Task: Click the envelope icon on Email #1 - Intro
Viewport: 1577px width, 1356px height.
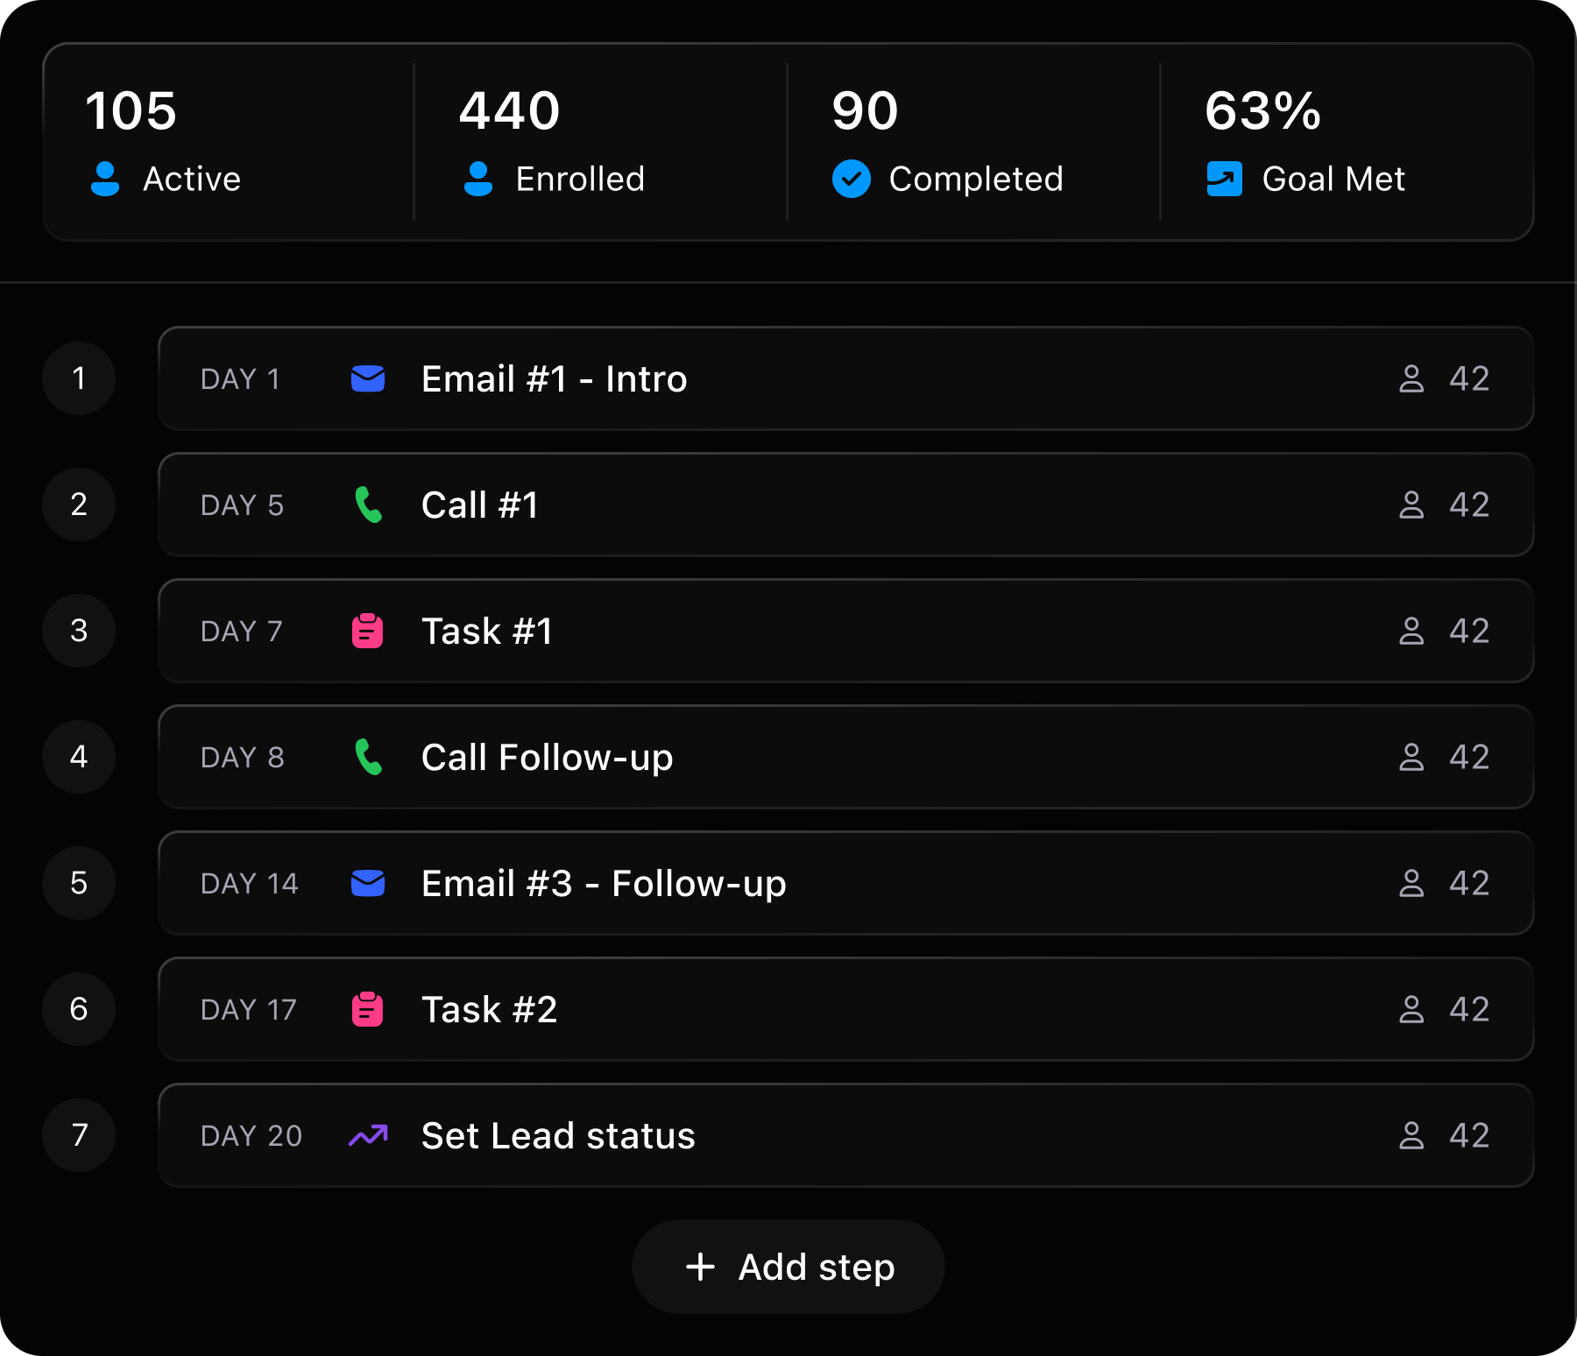Action: pyautogui.click(x=368, y=378)
